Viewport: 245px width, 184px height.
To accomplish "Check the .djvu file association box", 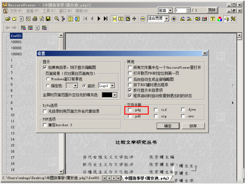I will click(183, 110).
